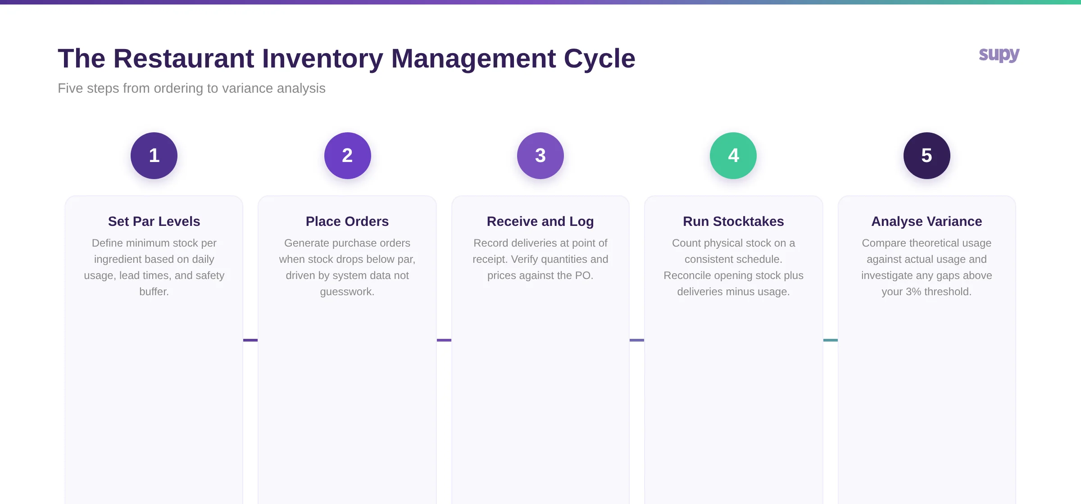The height and width of the screenshot is (504, 1081).
Task: Select the Place Orders description paragraph
Action: [x=347, y=267]
